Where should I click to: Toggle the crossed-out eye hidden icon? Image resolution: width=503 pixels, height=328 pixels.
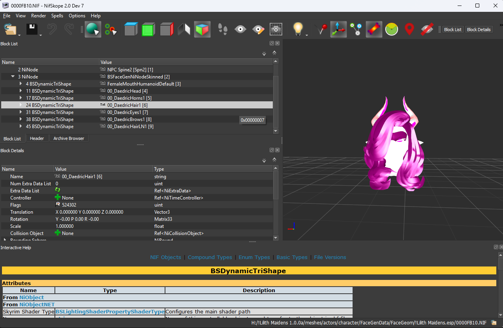point(427,29)
